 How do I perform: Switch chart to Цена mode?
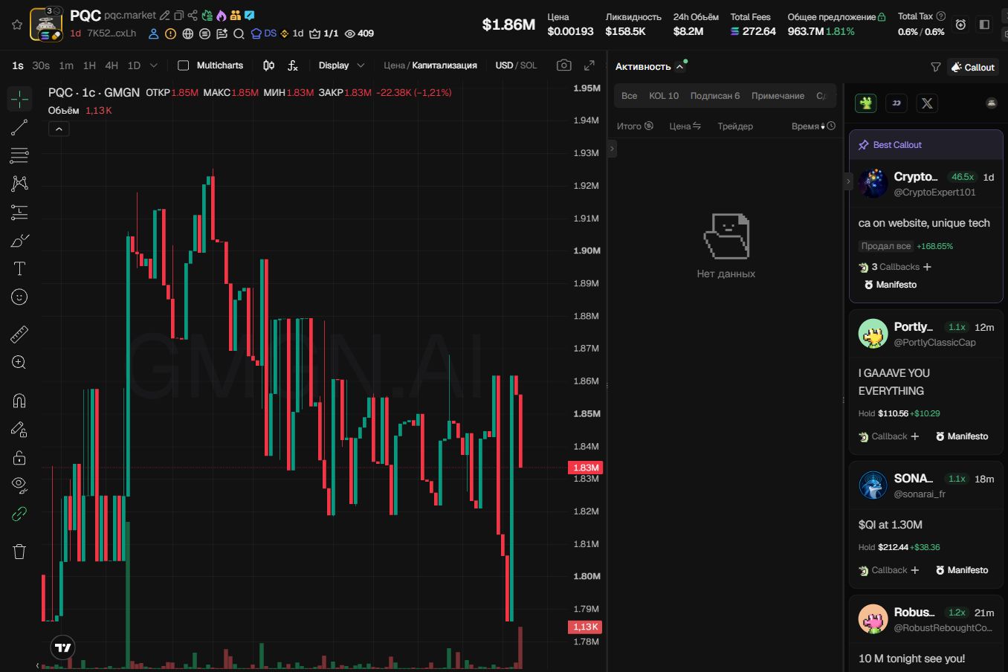394,65
